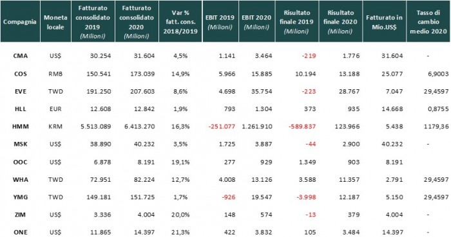Select the EBIT 2020 column header
This screenshot has height=237, width=451.
(256, 21)
